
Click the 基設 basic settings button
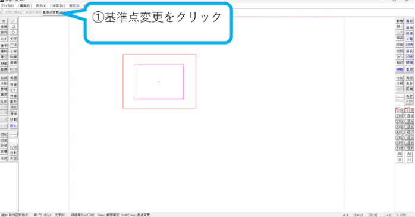coord(410,70)
